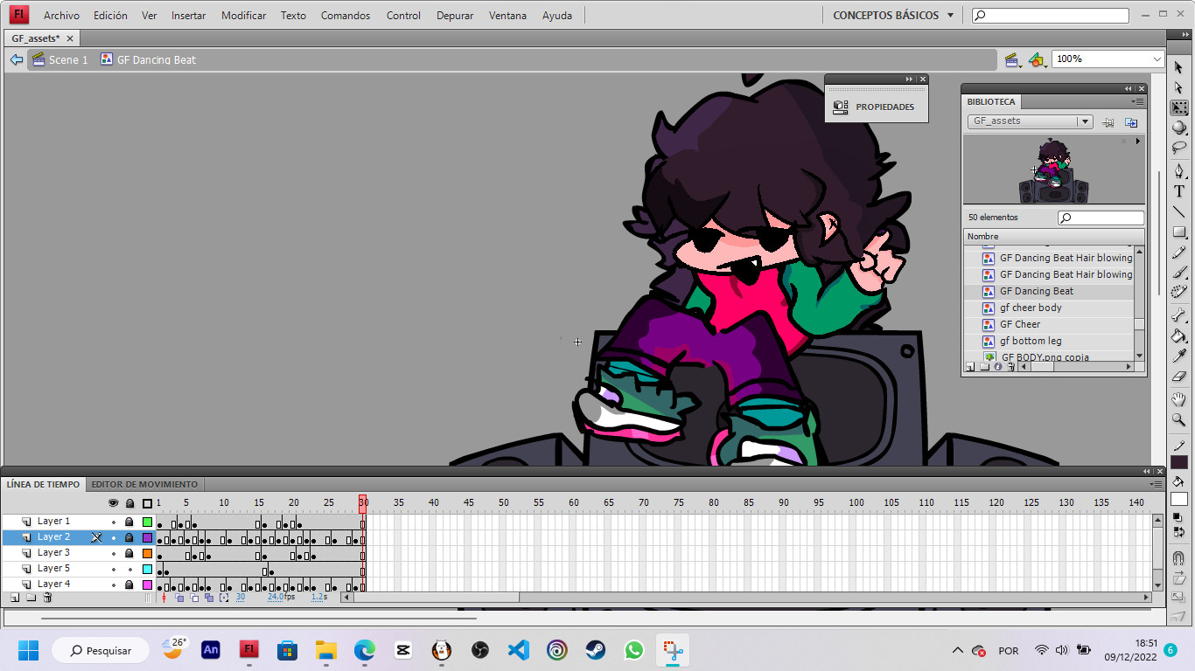1195x671 pixels.
Task: Switch to the EDITOR DE MOVIMIENTO tab
Action: 144,484
